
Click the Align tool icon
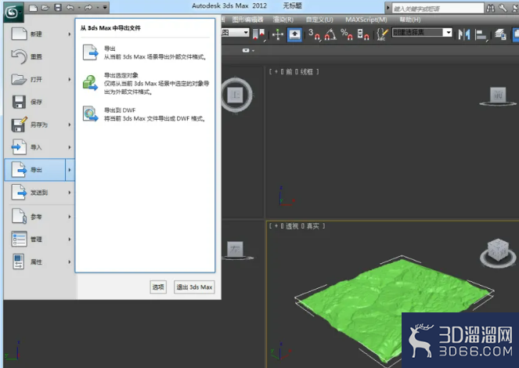(x=481, y=34)
